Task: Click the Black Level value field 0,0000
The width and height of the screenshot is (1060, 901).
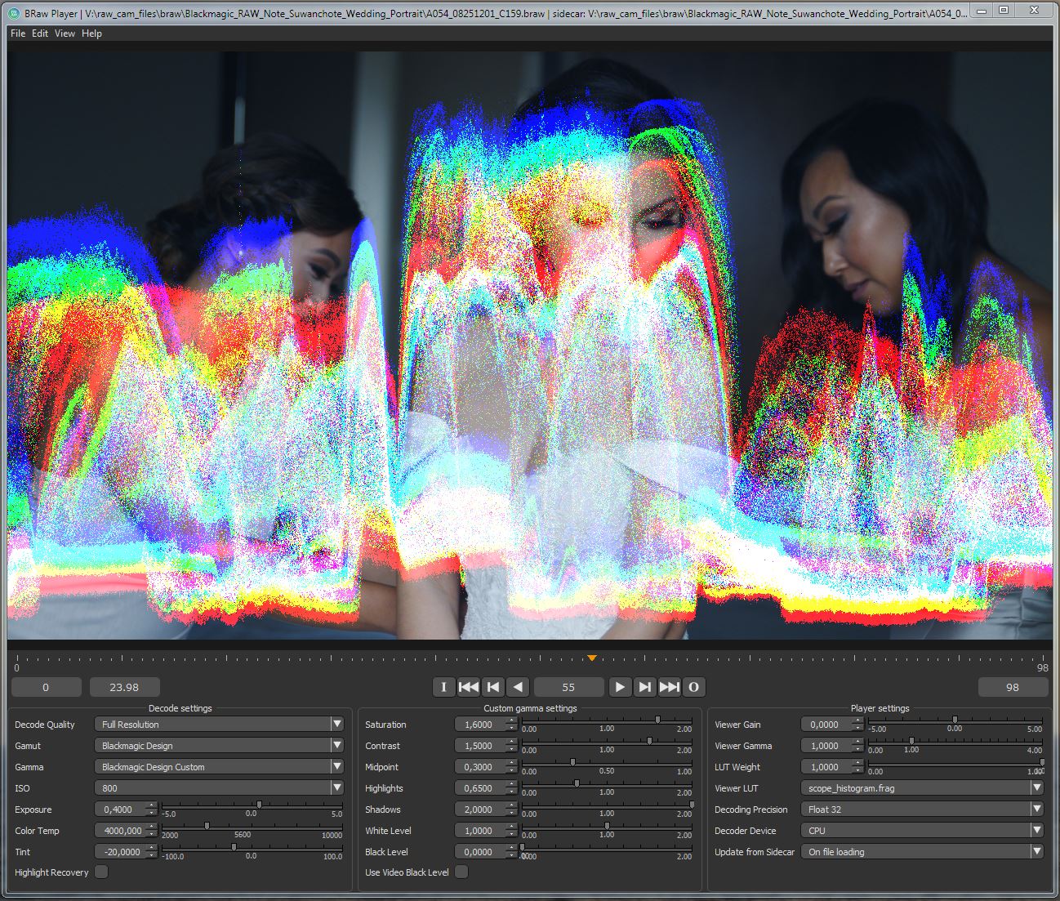Action: click(x=486, y=851)
